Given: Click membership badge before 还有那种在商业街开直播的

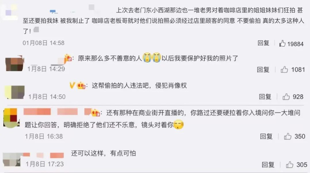Looking at the screenshot, I should pos(95,113).
